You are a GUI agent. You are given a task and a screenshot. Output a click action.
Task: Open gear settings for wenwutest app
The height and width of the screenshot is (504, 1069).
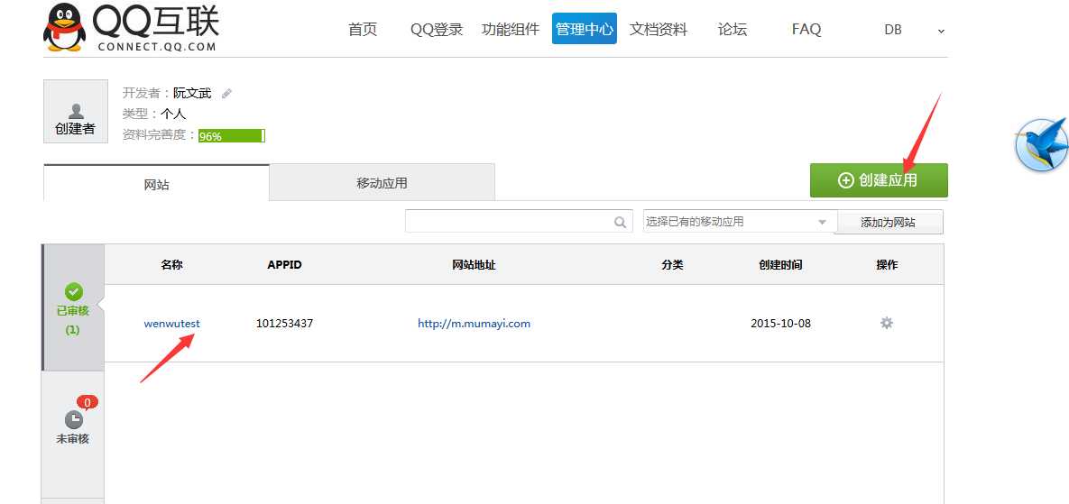click(x=886, y=323)
